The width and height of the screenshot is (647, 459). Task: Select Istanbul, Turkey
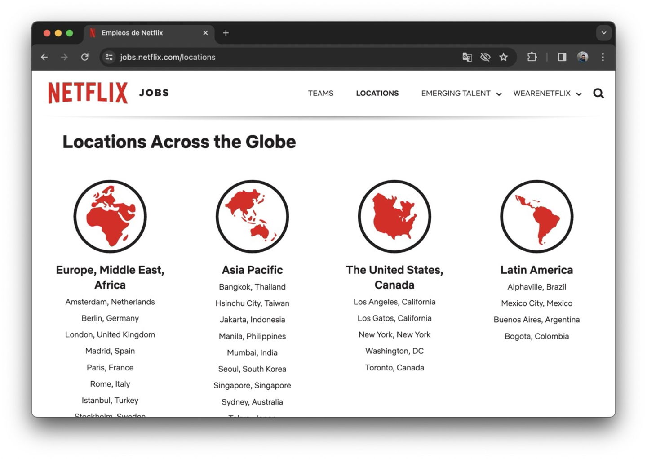pos(110,401)
